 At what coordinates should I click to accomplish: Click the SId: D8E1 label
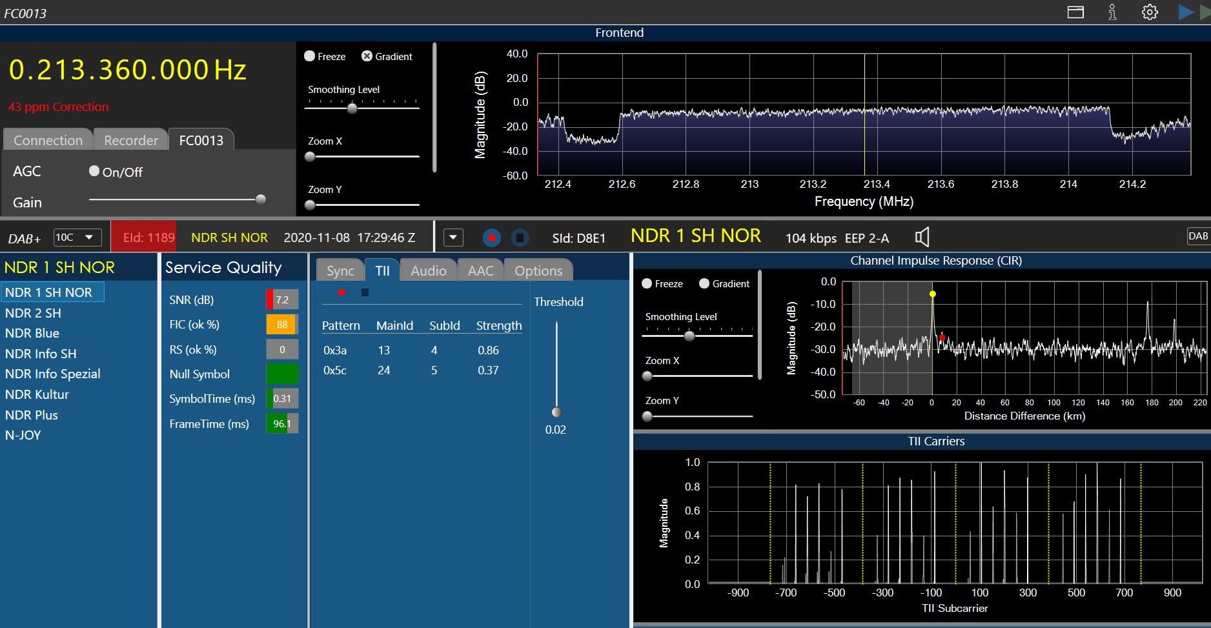point(579,238)
